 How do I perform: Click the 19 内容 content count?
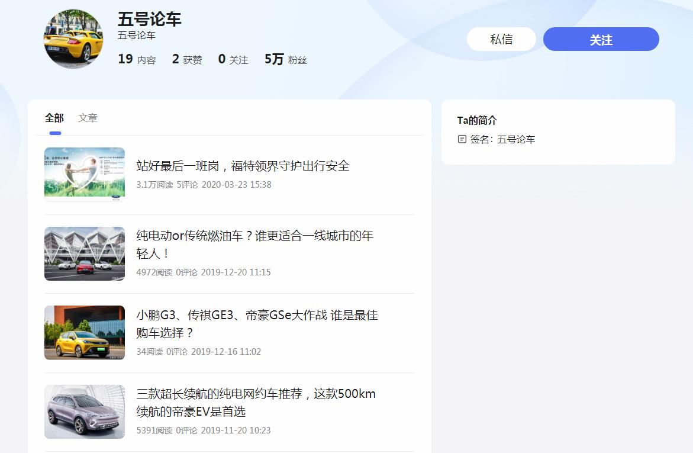(137, 59)
